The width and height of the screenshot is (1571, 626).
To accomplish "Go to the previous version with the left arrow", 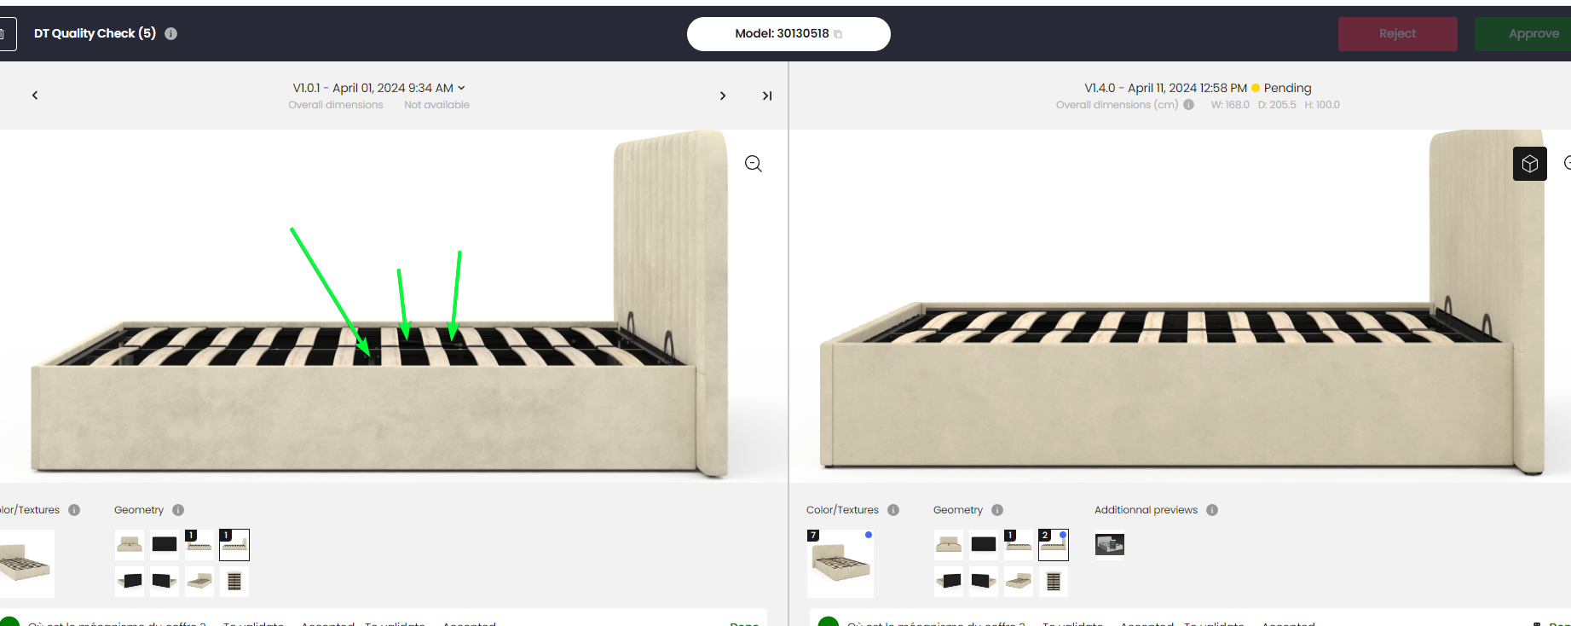I will tap(35, 96).
